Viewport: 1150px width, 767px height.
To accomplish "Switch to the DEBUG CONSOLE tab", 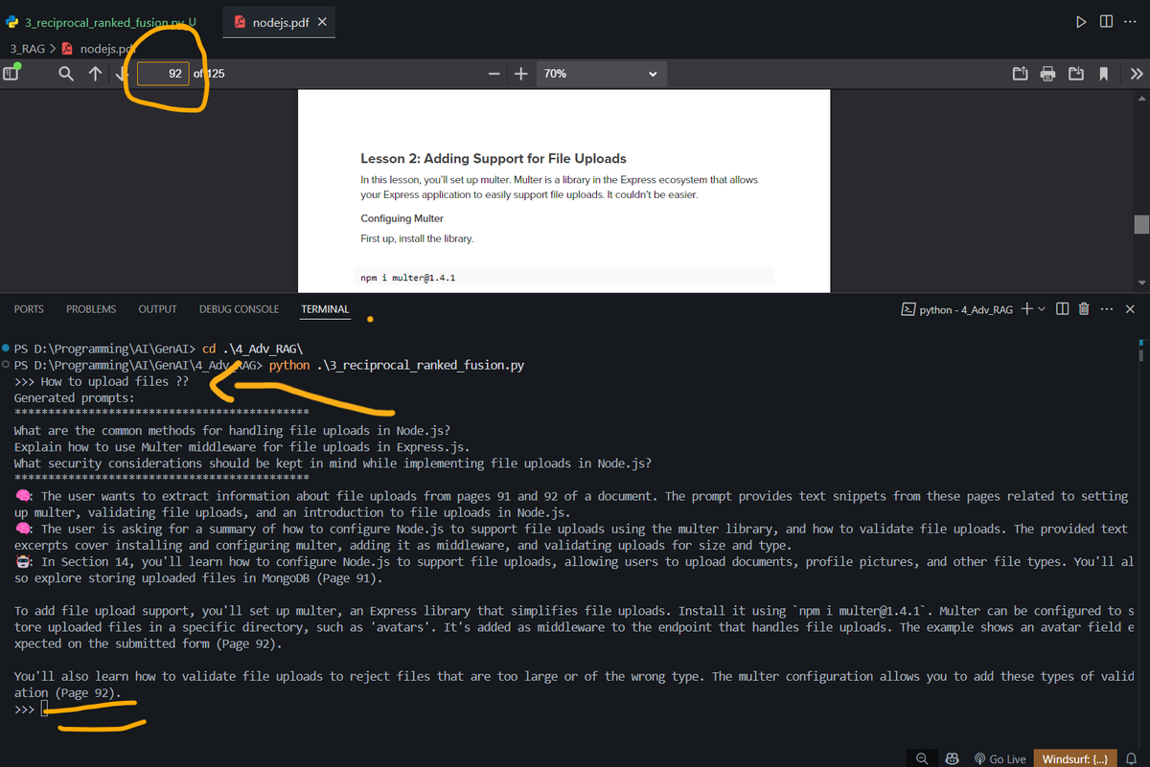I will [239, 309].
